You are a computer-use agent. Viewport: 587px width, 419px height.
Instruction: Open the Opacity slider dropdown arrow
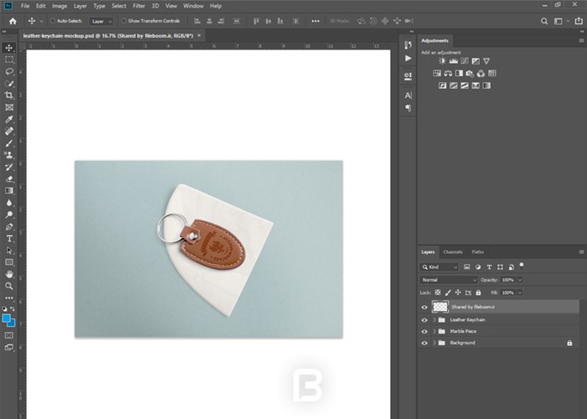pyautogui.click(x=520, y=280)
